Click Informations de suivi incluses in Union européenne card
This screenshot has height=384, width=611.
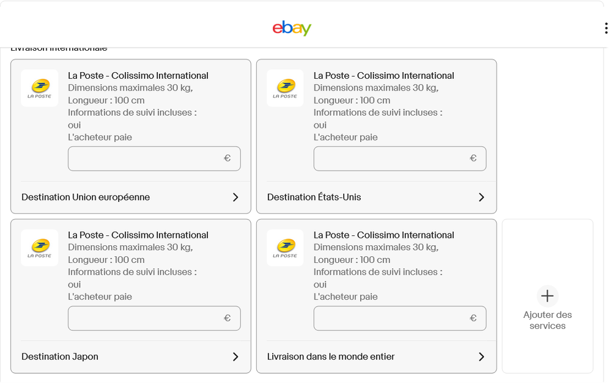click(132, 113)
